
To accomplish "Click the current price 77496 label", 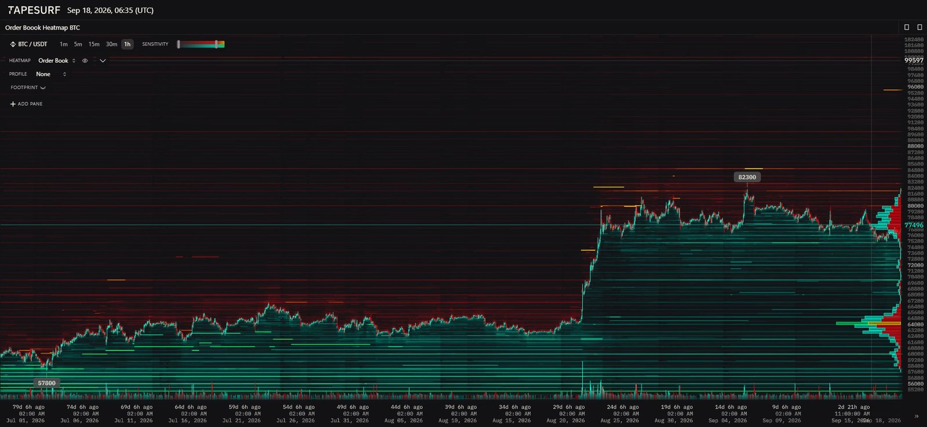I will pos(914,225).
